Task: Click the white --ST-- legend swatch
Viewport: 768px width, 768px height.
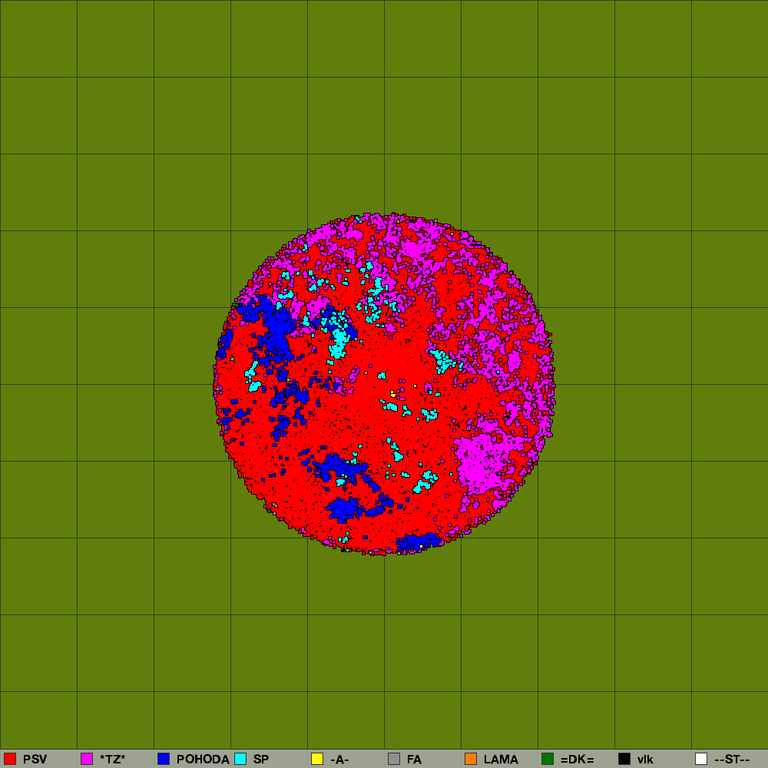Action: (x=701, y=759)
